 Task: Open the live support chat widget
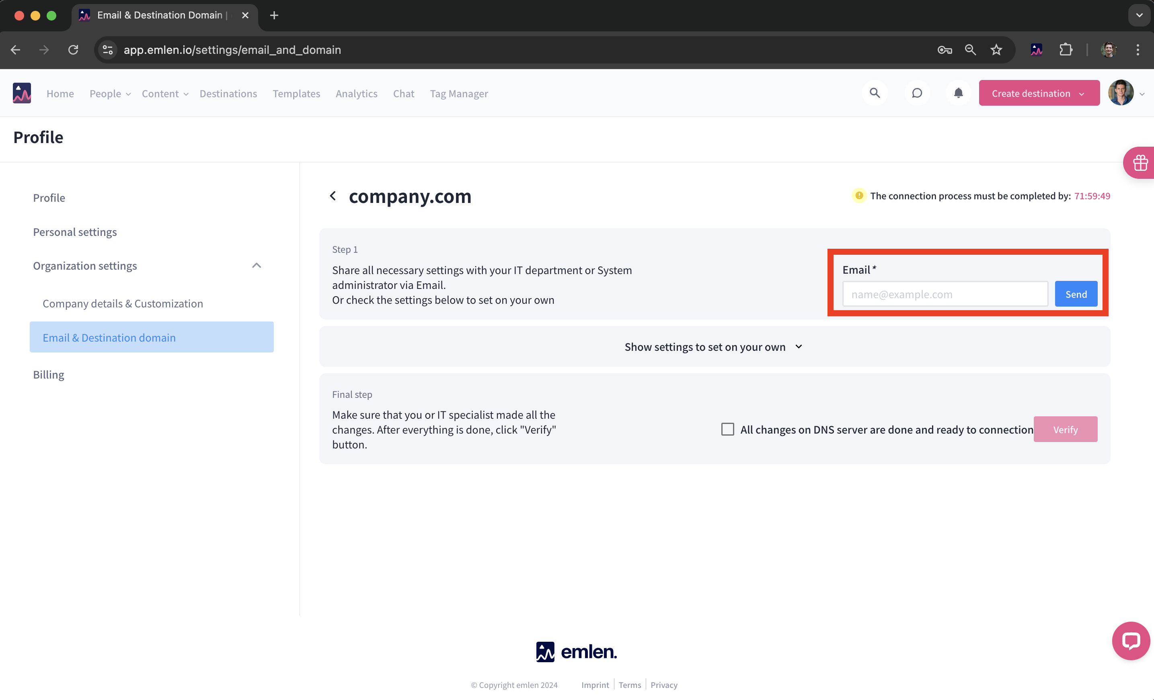pyautogui.click(x=1131, y=641)
